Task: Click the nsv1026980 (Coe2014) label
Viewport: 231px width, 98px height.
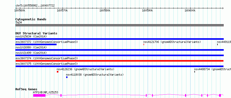Action: tap(31, 47)
